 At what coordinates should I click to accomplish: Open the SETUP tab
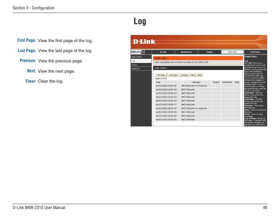click(163, 52)
